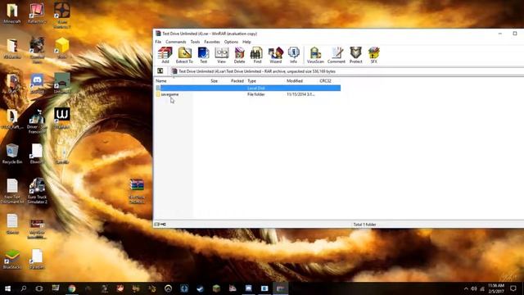Select the Driver San Francisco shortcut
This screenshot has width=524, height=295.
(x=37, y=121)
